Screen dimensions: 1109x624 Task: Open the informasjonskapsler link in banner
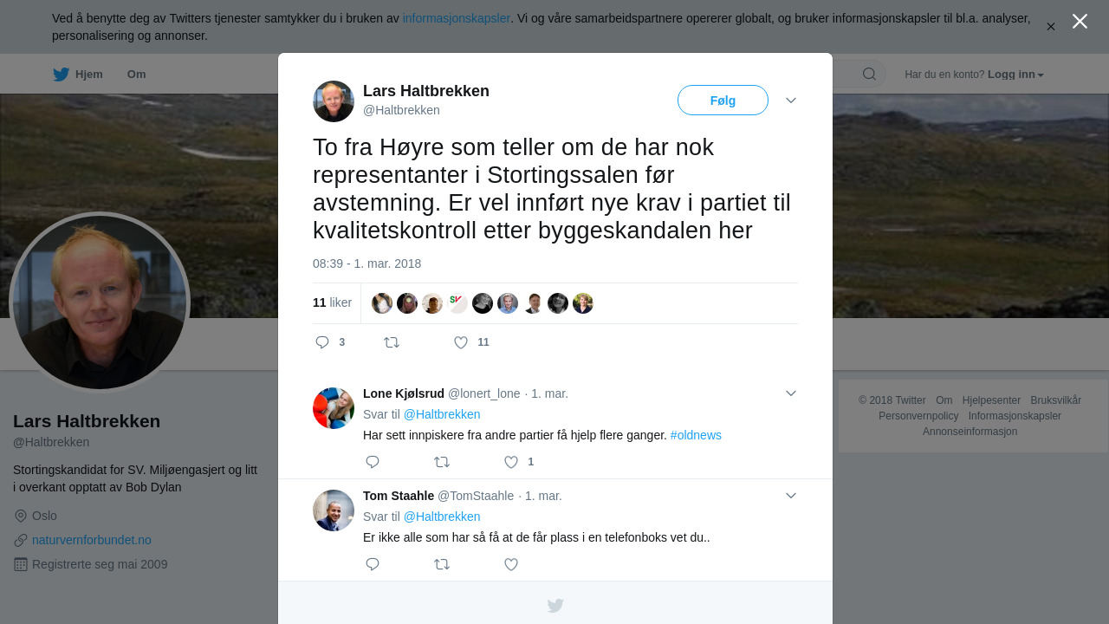[457, 18]
